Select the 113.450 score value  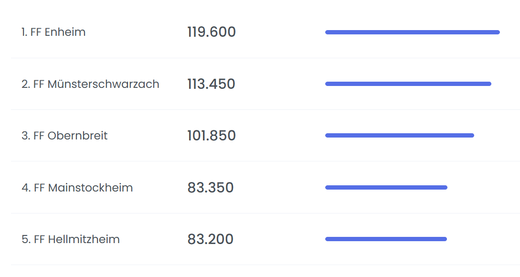(x=211, y=84)
